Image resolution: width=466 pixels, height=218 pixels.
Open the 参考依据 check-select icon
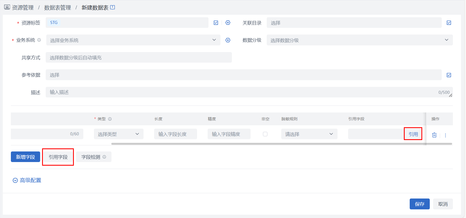(449, 75)
